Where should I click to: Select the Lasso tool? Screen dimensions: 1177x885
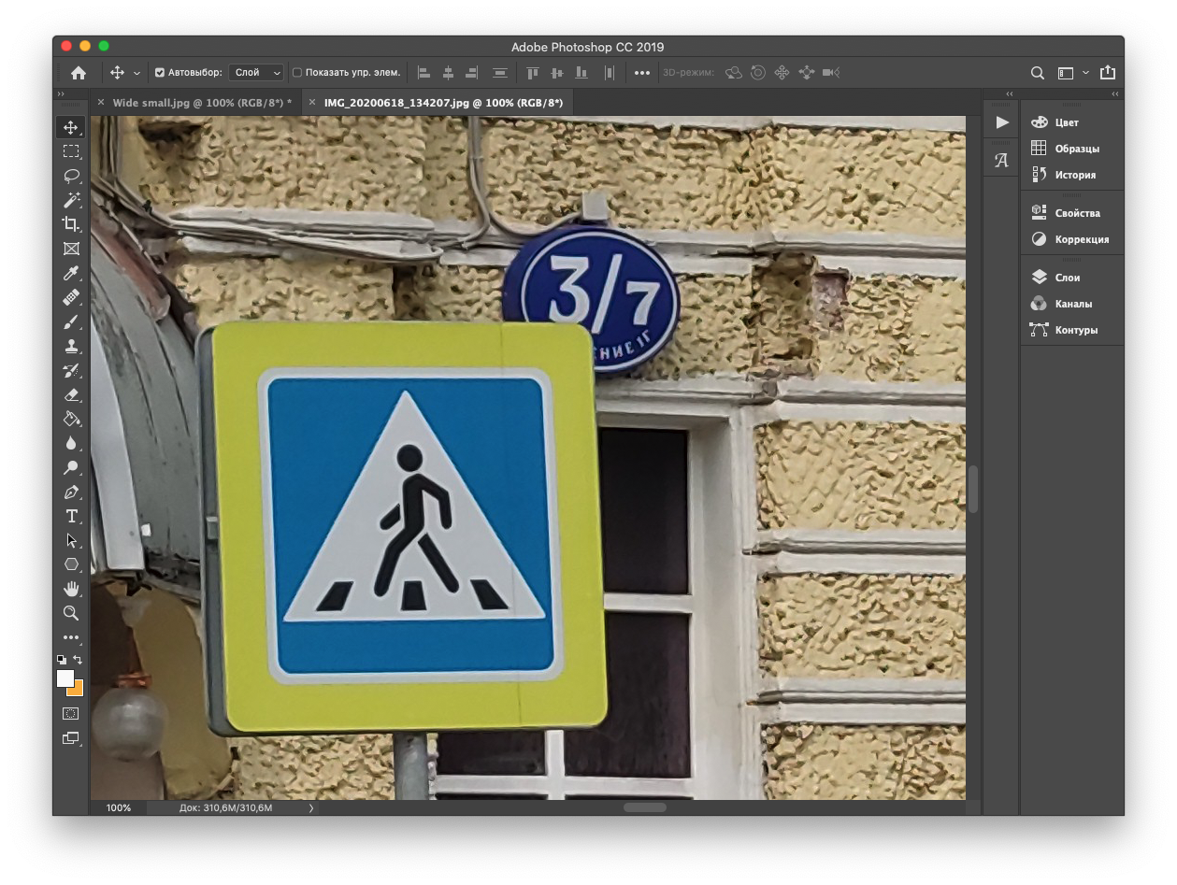tap(71, 176)
